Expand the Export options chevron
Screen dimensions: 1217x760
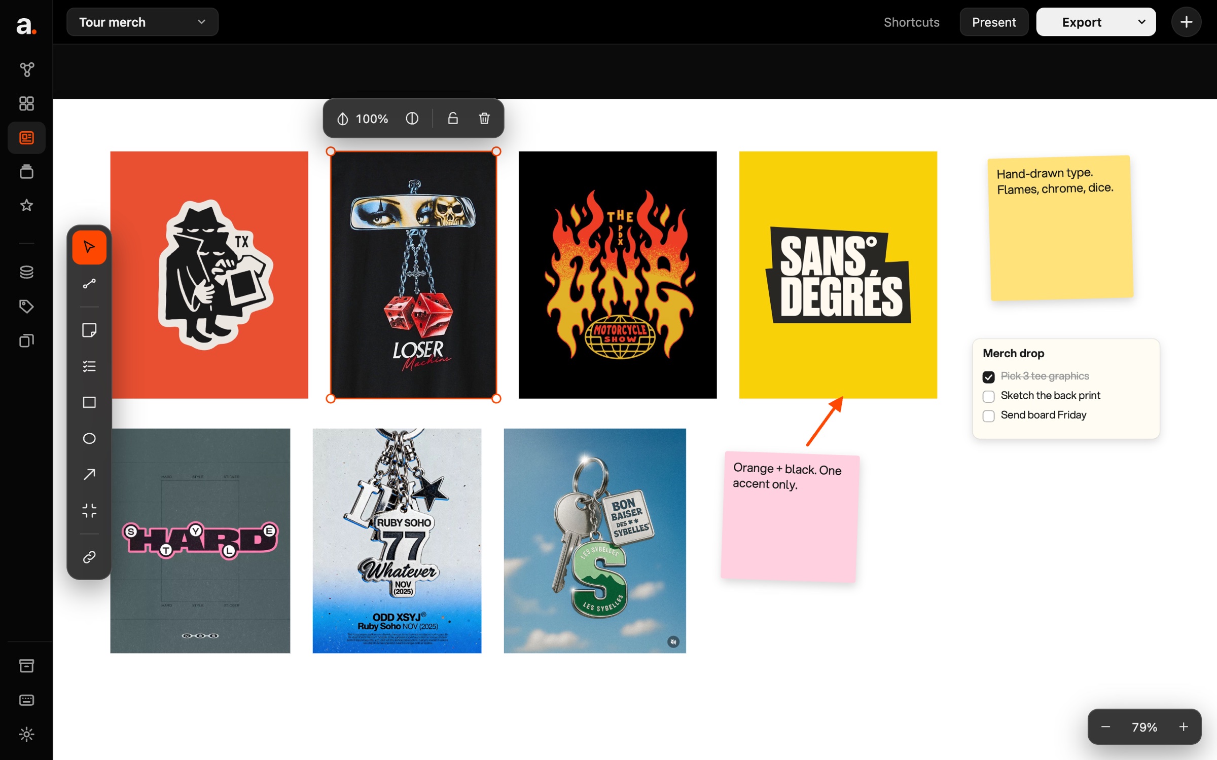tap(1141, 22)
